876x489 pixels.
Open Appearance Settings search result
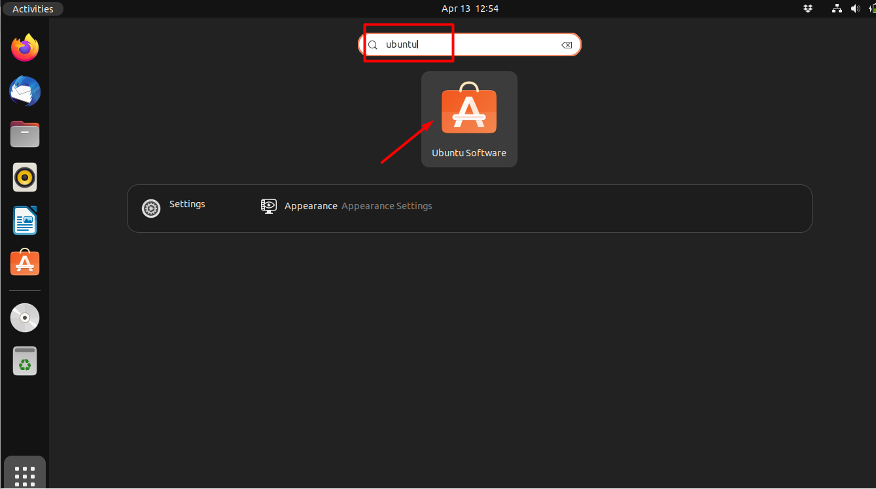[346, 206]
